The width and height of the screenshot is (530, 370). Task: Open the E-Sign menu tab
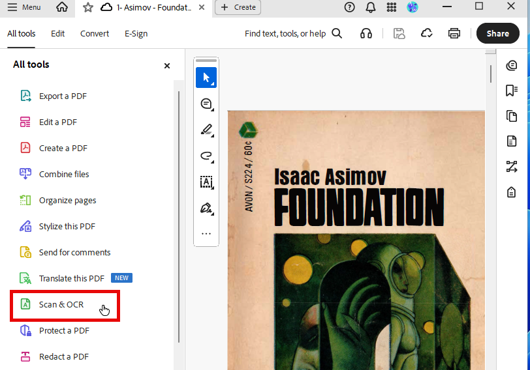(134, 33)
